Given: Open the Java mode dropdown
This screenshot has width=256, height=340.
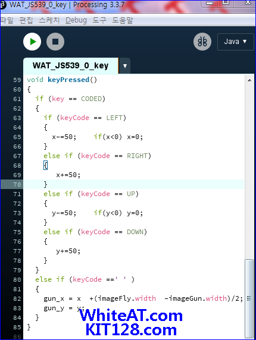Looking at the screenshot, I should (235, 42).
